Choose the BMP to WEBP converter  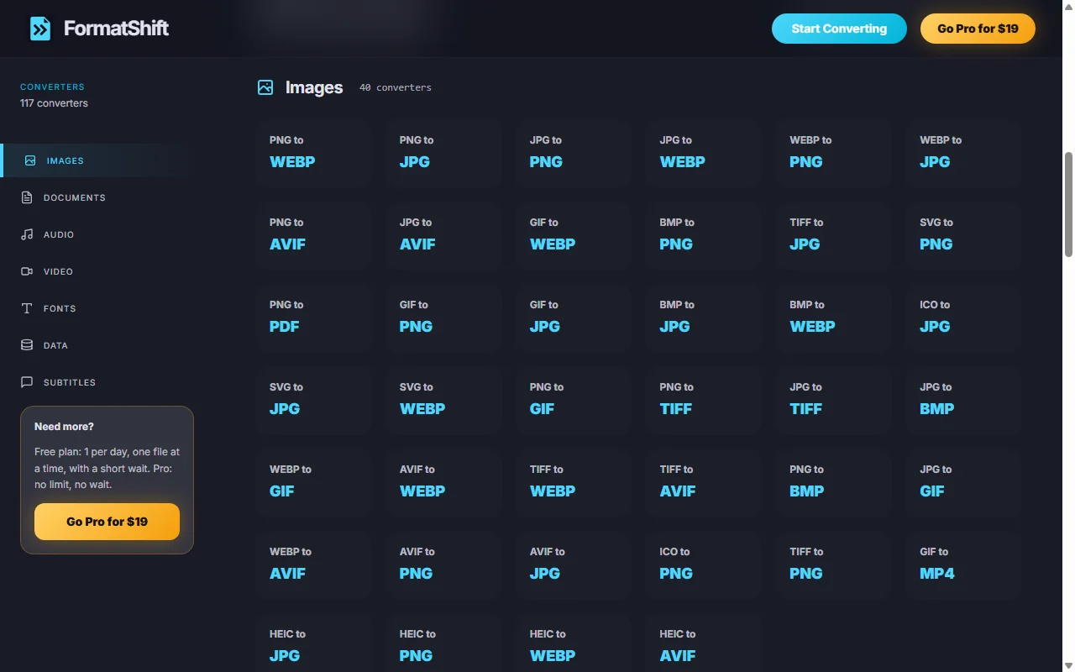834,317
